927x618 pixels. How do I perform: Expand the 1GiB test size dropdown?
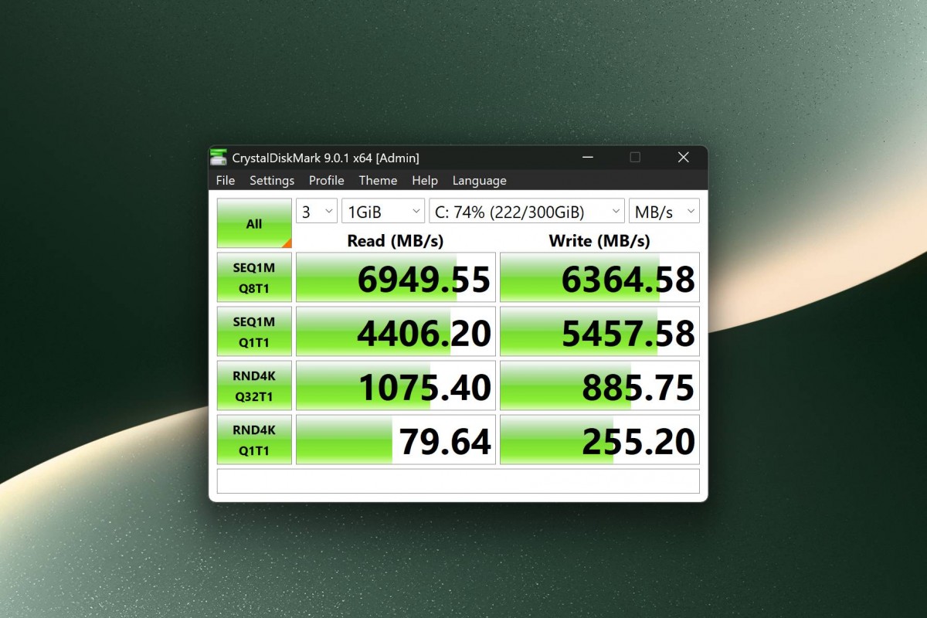(x=383, y=211)
